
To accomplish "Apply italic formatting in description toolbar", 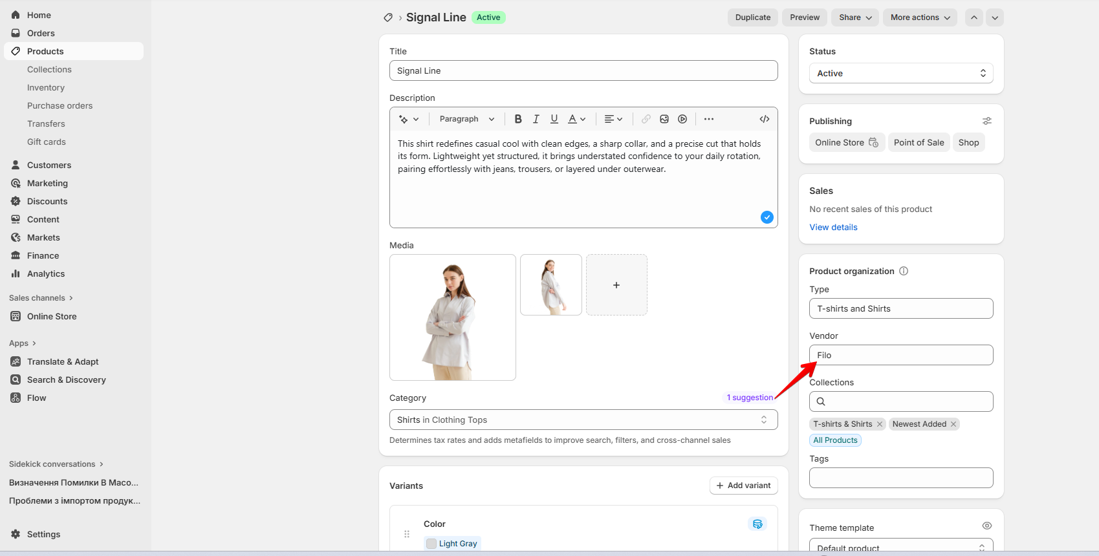I will [536, 119].
